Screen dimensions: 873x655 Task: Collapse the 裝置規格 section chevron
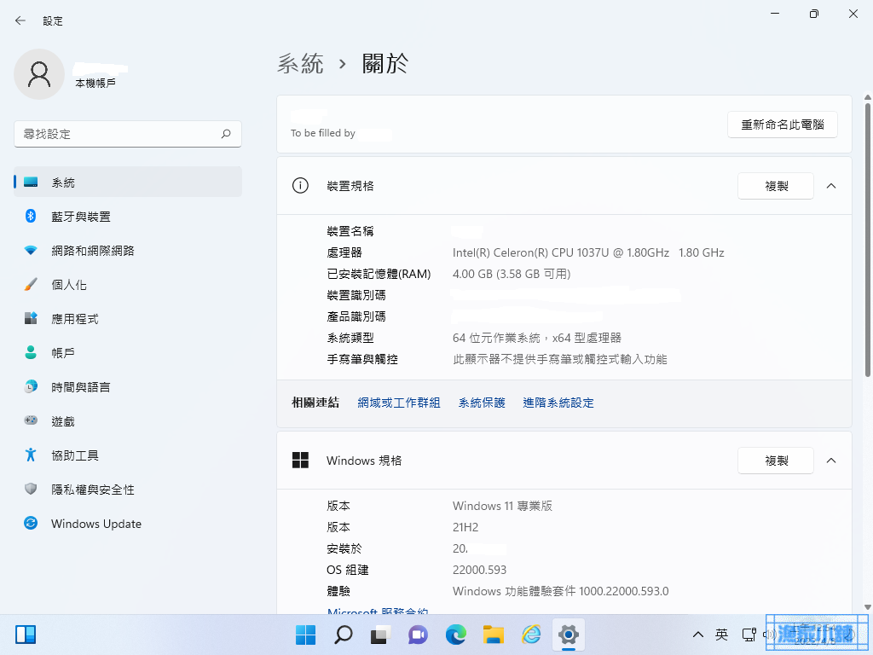point(831,186)
